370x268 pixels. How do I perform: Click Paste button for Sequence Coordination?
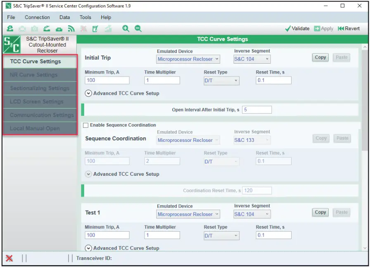click(342, 138)
